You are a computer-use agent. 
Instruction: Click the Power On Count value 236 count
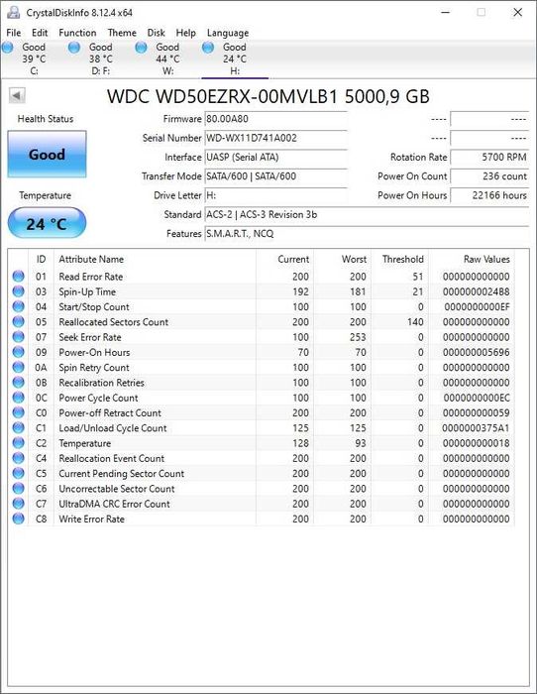click(x=489, y=176)
